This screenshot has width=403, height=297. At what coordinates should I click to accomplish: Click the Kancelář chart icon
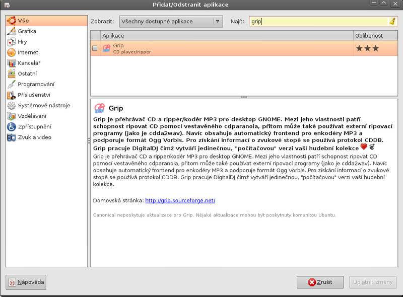tap(11, 63)
